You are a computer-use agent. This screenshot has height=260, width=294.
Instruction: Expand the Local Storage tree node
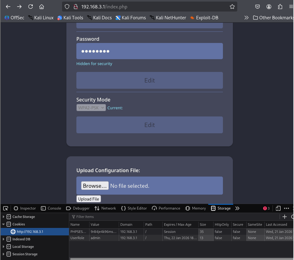[3, 247]
